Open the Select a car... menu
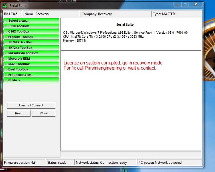The height and width of the screenshot is (172, 215). pos(31,21)
